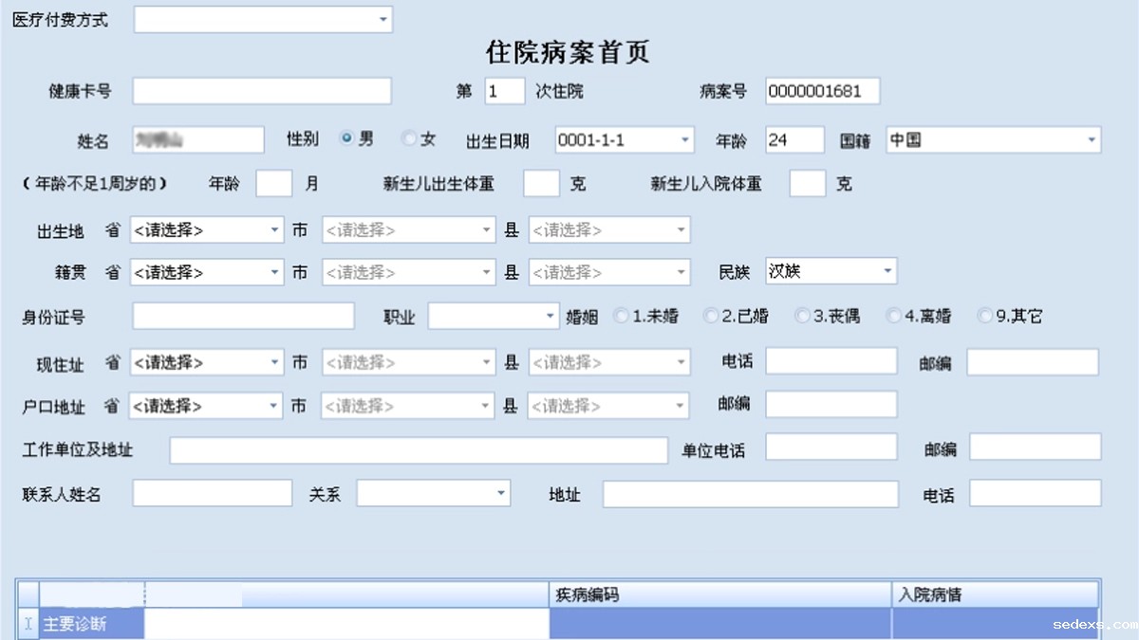Click the 健康卡号 input field
1139x640 pixels.
261,91
